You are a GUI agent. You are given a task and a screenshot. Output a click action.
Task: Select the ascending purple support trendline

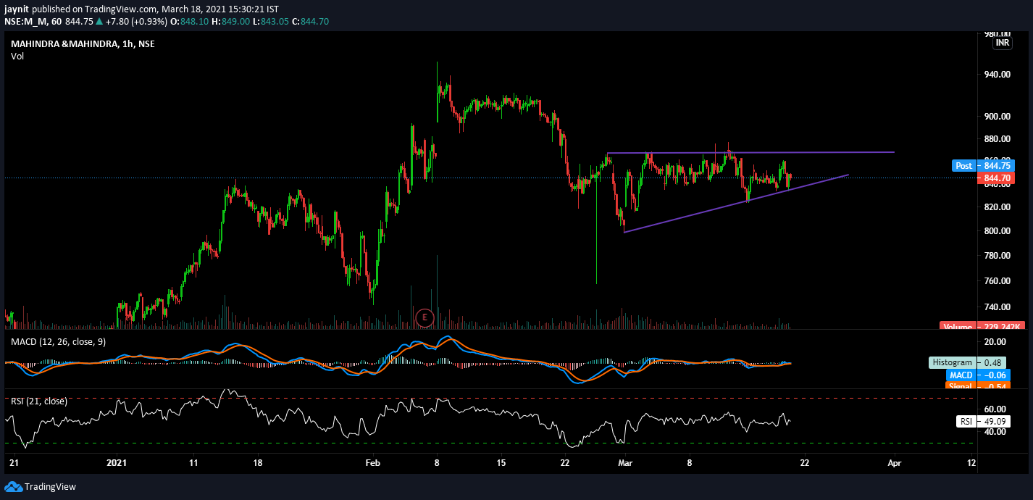[x=735, y=204]
